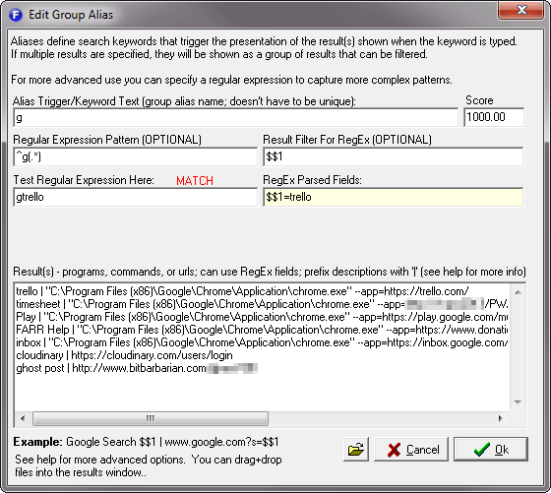
Task: Cancel editing the group alias
Action: (411, 449)
